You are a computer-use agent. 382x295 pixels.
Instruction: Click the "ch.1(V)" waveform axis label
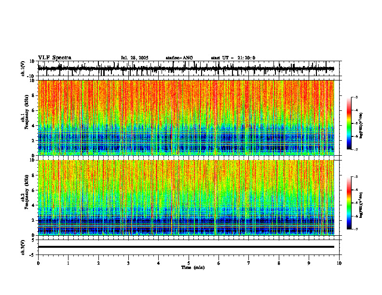[23, 68]
